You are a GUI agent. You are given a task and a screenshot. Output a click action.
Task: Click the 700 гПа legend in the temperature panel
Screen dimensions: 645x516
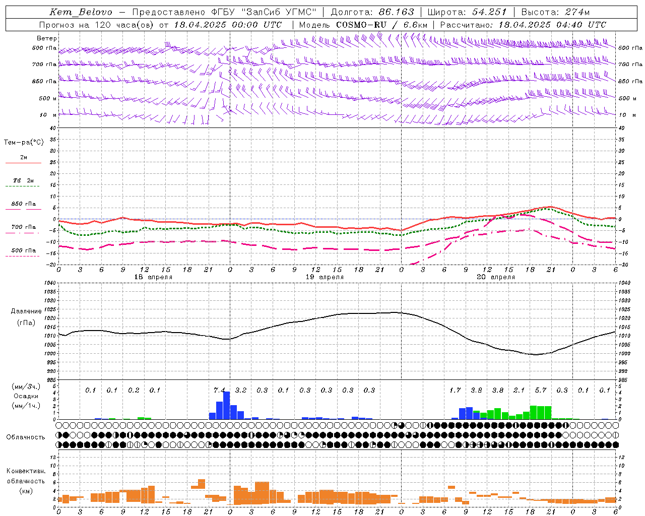point(24,227)
